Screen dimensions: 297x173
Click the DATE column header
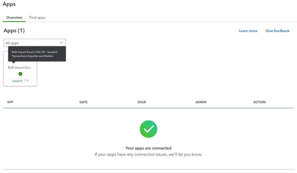pyautogui.click(x=84, y=102)
